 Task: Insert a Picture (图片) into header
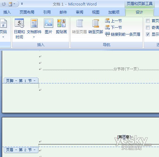pos(48,26)
